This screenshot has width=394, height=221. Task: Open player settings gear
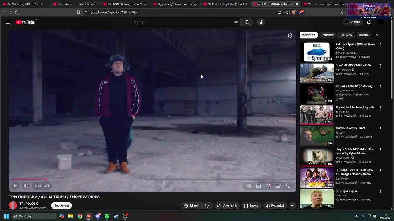[x=268, y=186]
